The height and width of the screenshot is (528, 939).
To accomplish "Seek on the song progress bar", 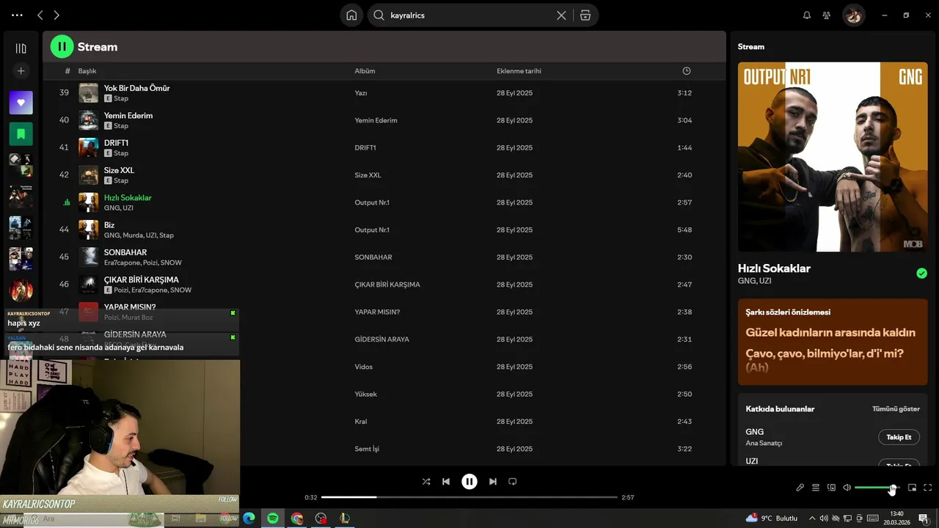I will [x=469, y=497].
